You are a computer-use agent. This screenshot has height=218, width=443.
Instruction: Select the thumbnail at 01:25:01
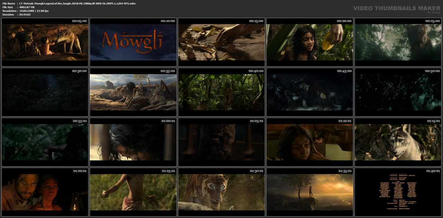point(133,192)
